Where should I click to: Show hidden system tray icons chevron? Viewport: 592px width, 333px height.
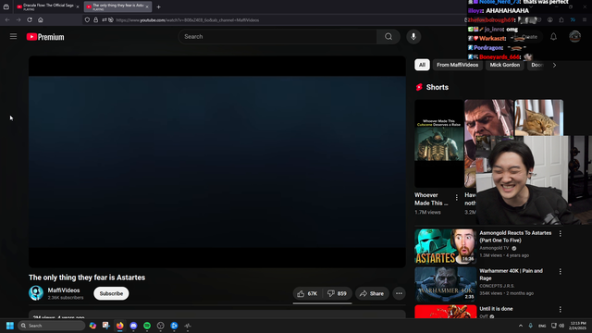(x=521, y=326)
